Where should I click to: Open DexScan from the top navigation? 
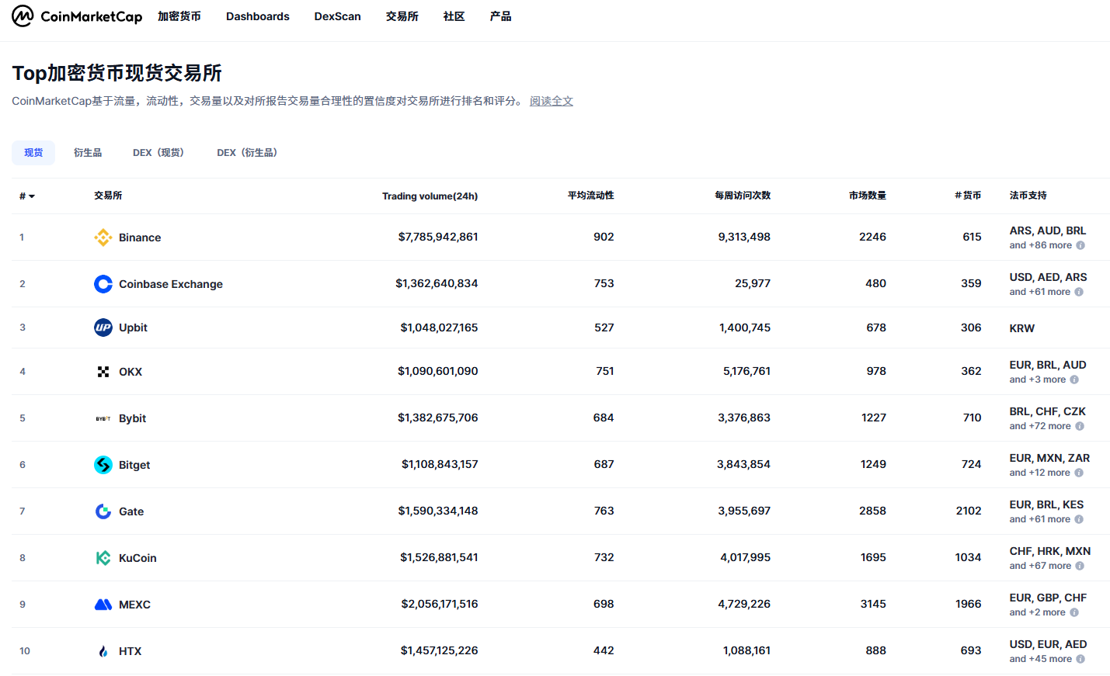338,16
